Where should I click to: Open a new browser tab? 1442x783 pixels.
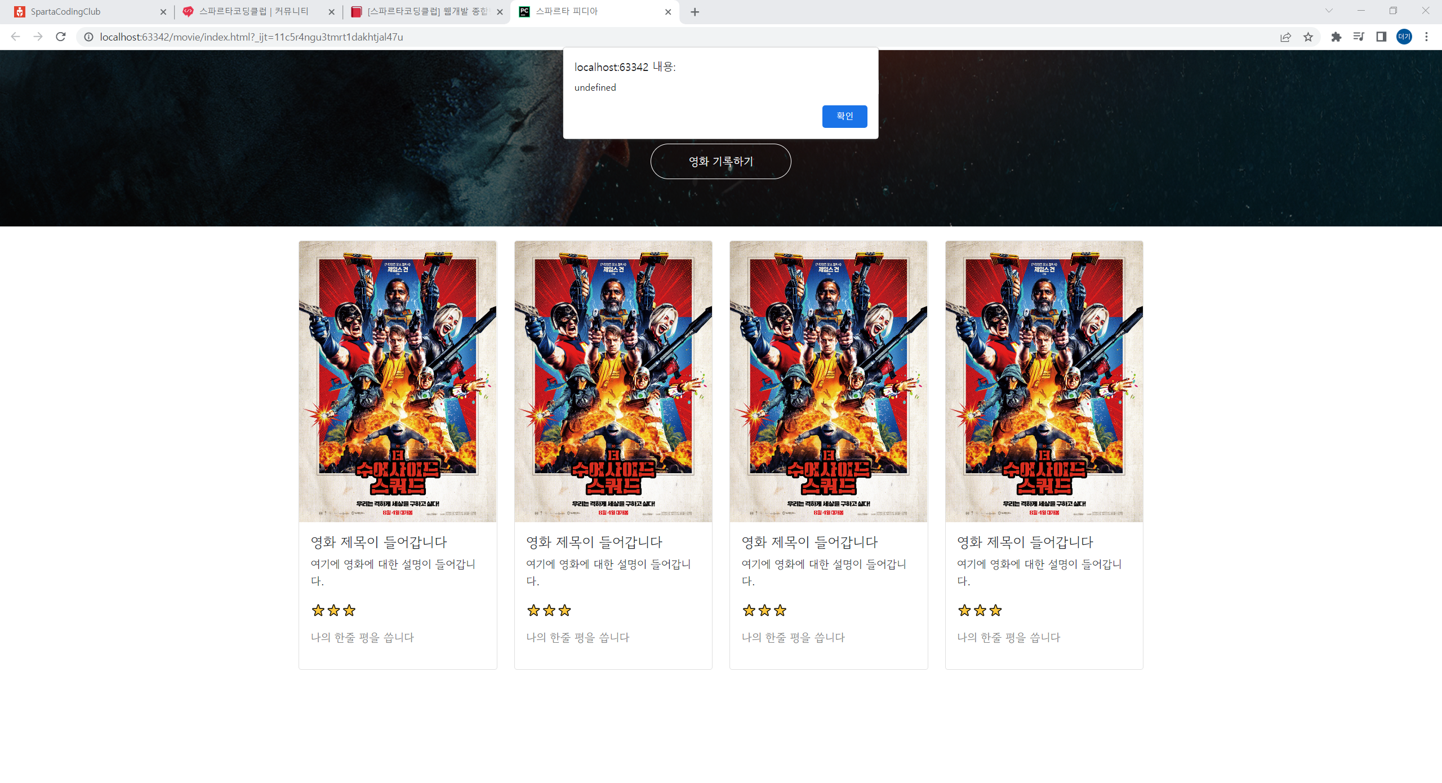pos(695,12)
